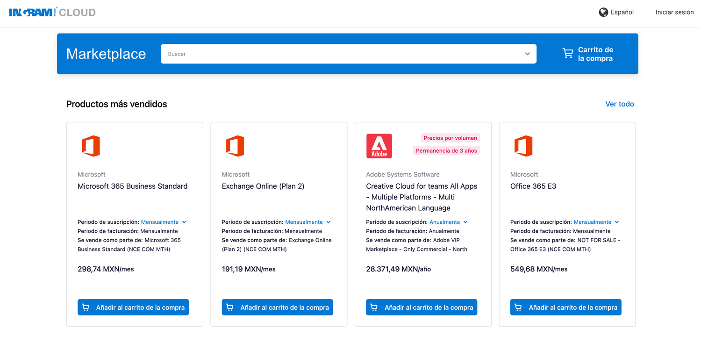This screenshot has height=349, width=701.
Task: Click chevron beside Office 365 E3 subscription period
Action: tap(617, 222)
